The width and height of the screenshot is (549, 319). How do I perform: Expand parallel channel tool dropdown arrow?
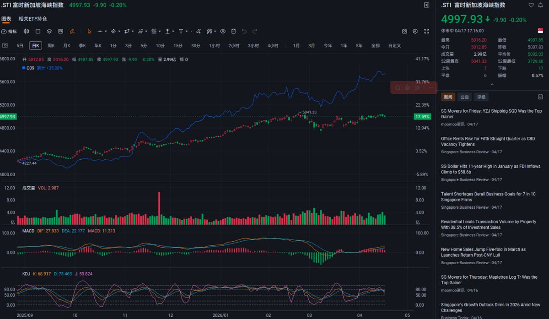click(119, 32)
